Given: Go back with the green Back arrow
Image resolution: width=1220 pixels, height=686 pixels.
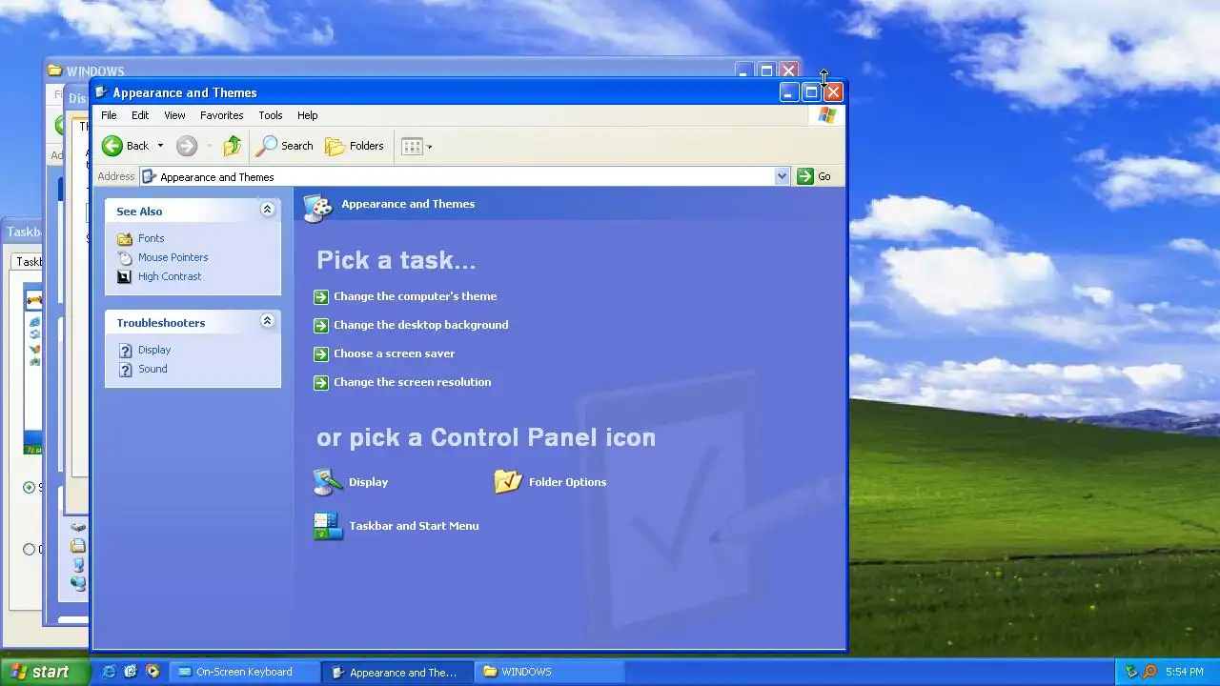Looking at the screenshot, I should (126, 146).
